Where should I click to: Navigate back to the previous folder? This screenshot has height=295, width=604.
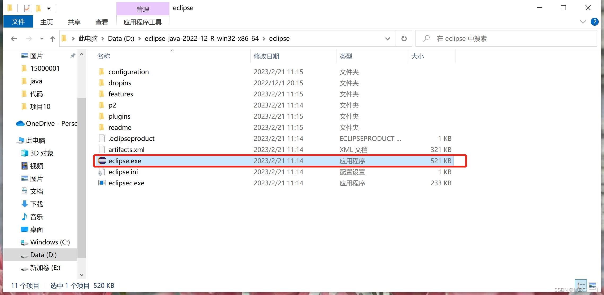[x=14, y=38]
